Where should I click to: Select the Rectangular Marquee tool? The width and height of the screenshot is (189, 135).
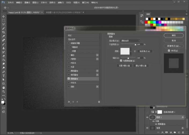[x=3, y=20]
